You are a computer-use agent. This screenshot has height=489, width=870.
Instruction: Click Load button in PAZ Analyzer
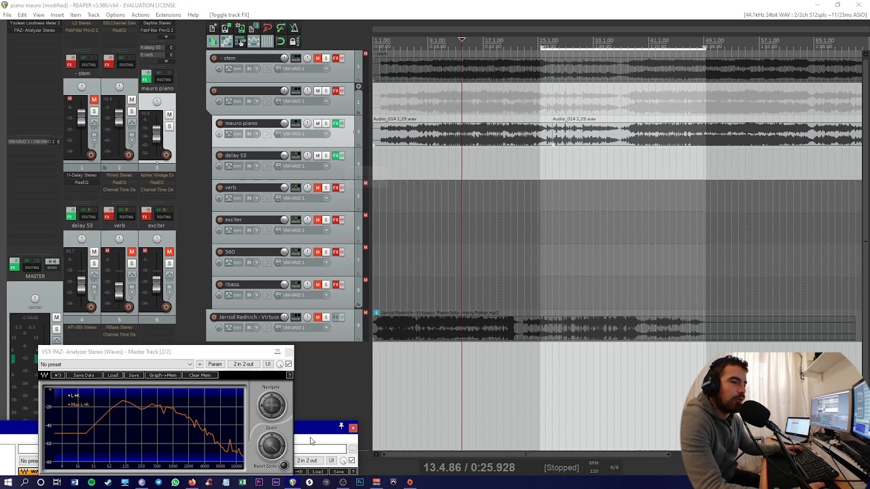[113, 375]
